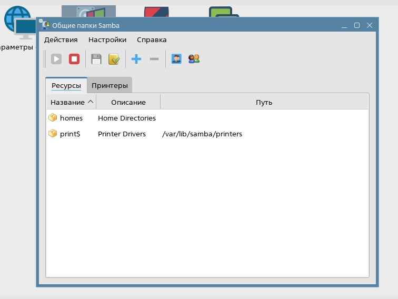The image size is (398, 299).
Task: Open the user groups icon
Action: [194, 59]
